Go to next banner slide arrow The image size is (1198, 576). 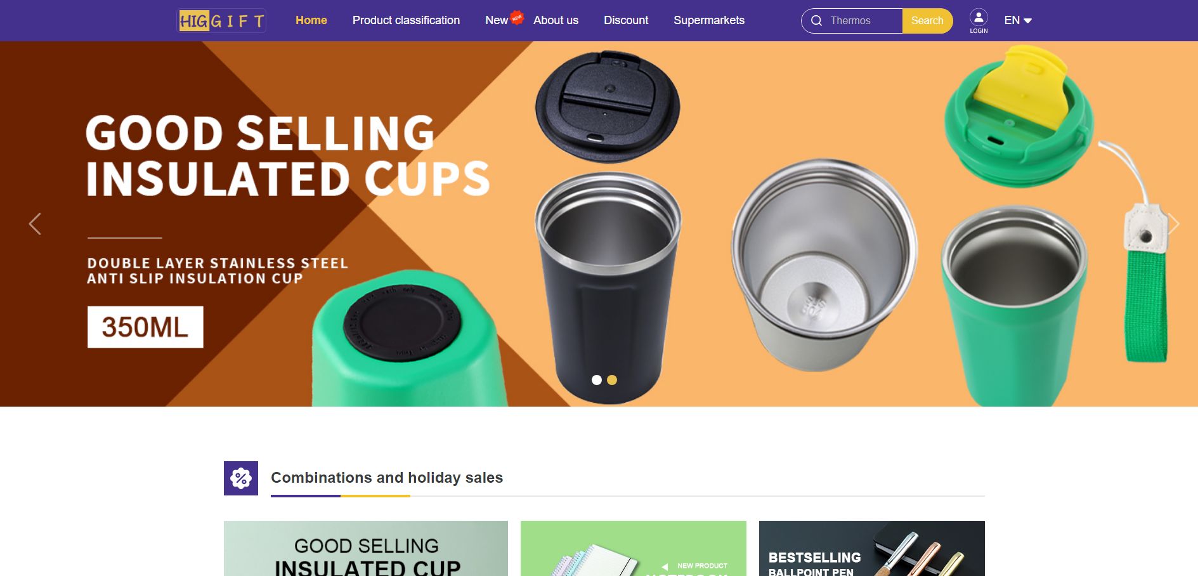[1174, 223]
